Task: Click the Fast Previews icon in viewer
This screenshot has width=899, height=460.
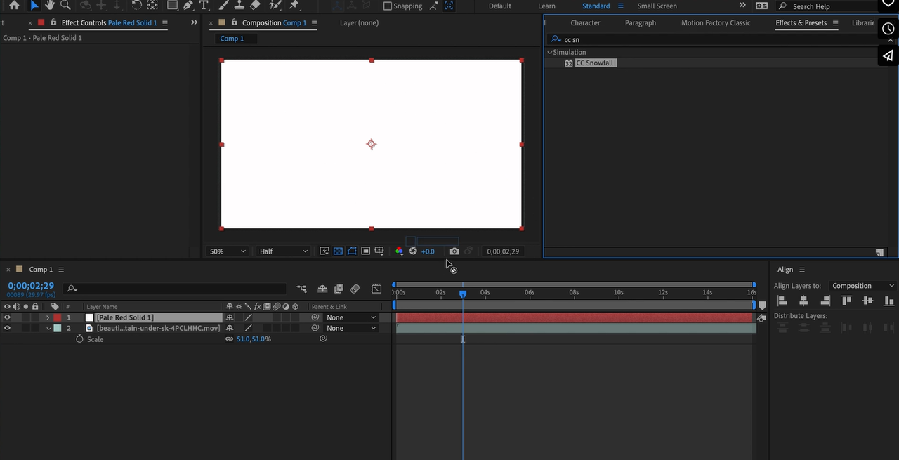Action: pyautogui.click(x=324, y=251)
